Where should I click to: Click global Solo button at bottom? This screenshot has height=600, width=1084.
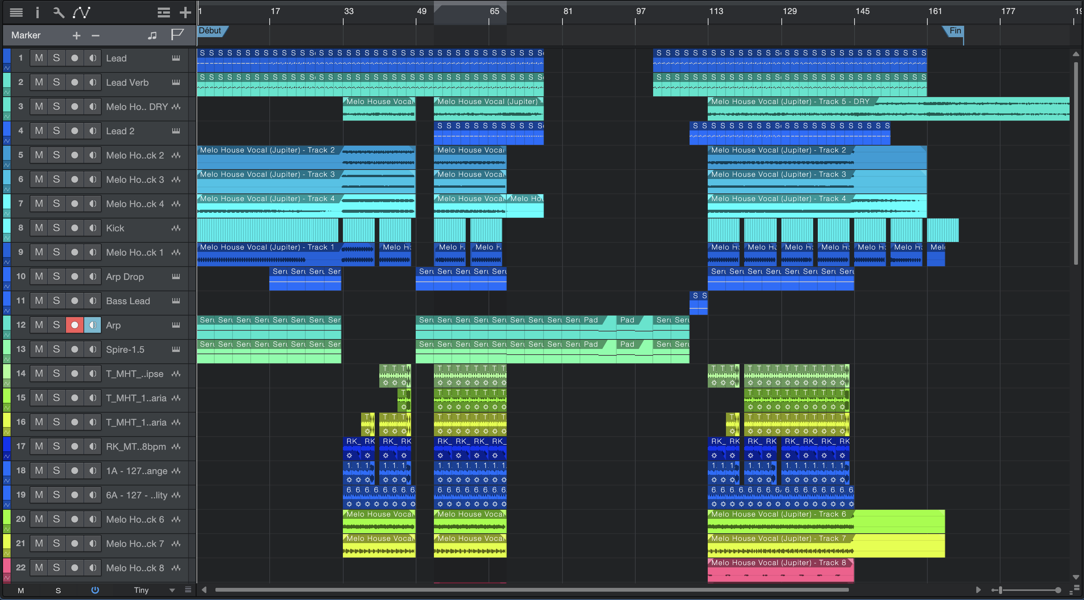[58, 590]
